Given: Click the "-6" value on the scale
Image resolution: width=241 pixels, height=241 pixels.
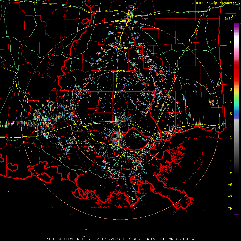Looking at the screenshot, I should tap(230, 185).
